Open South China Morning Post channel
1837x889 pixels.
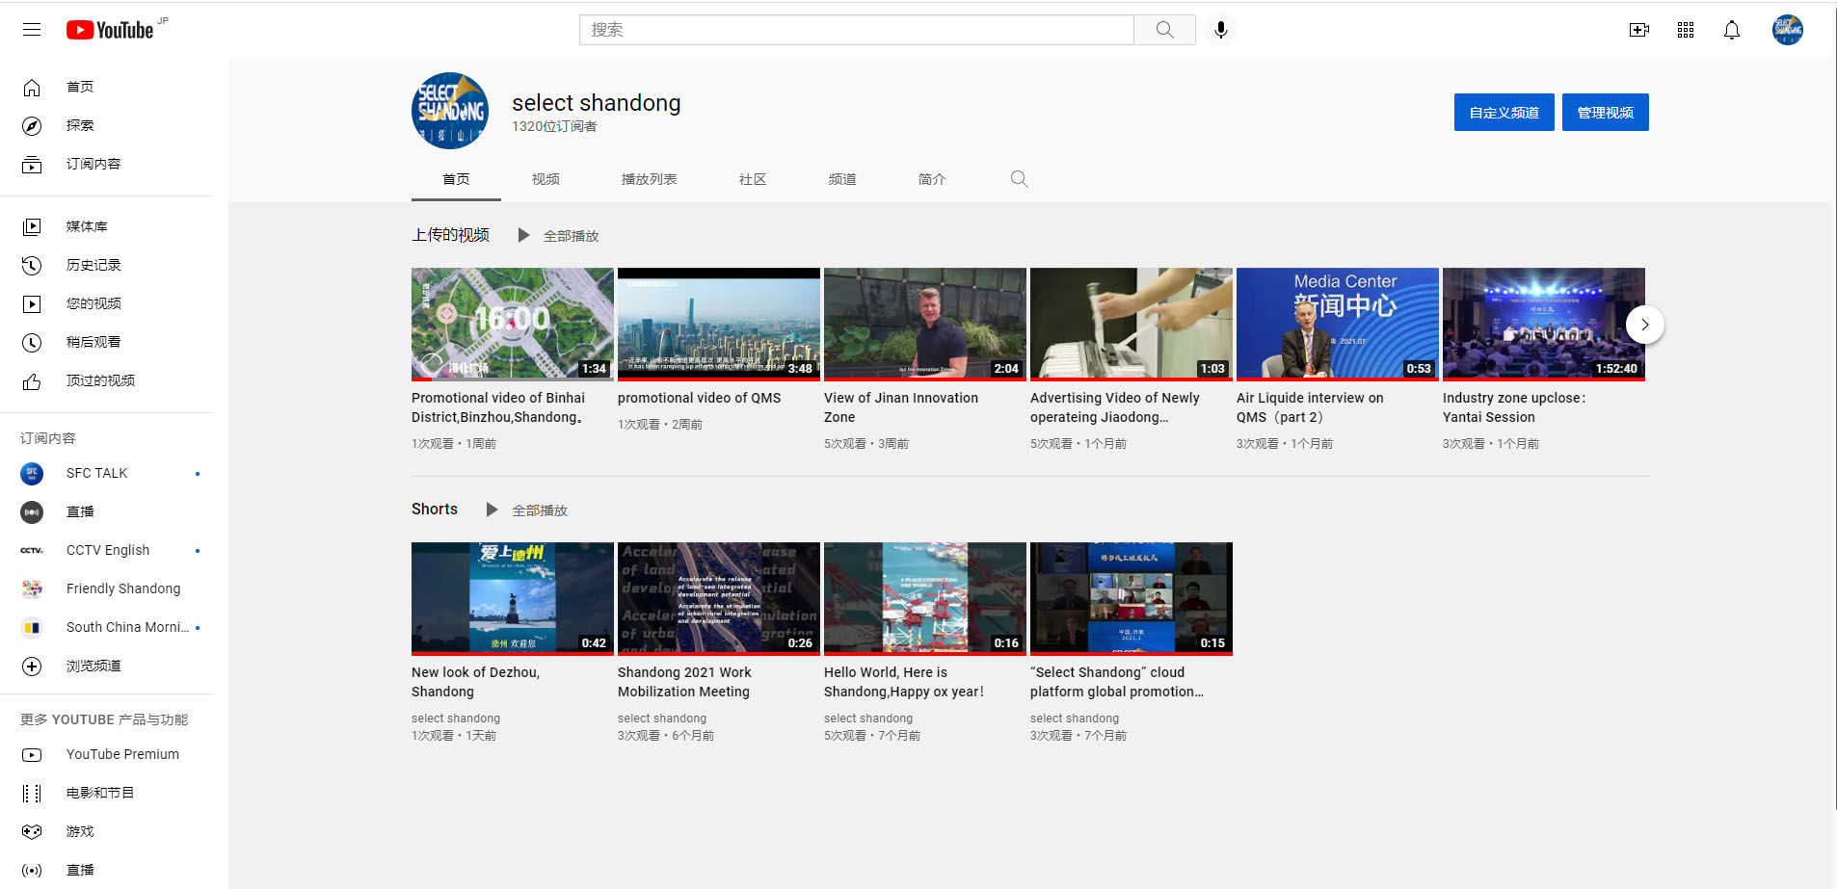point(107,627)
